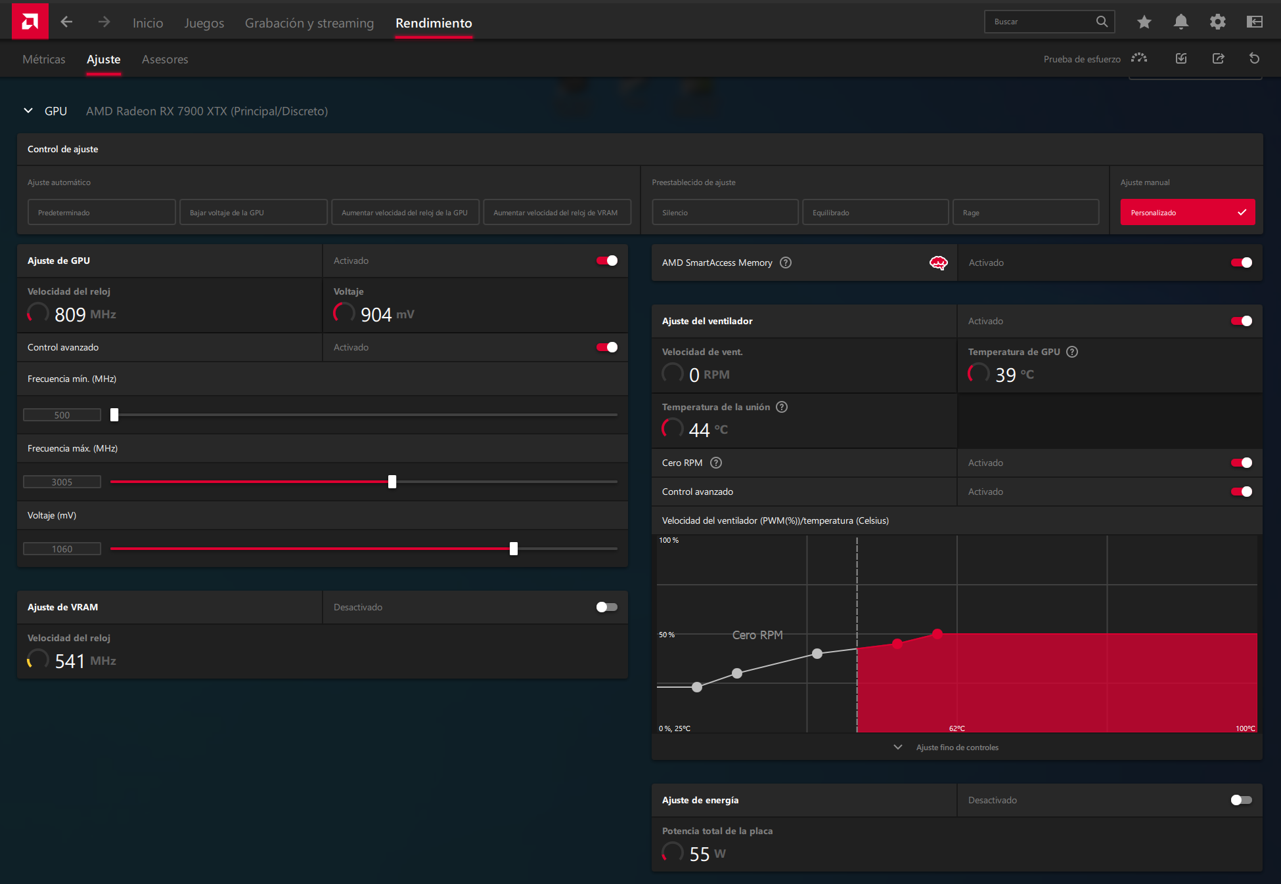
Task: Click the Frecuencia máx. 3005 value field
Action: 62,482
